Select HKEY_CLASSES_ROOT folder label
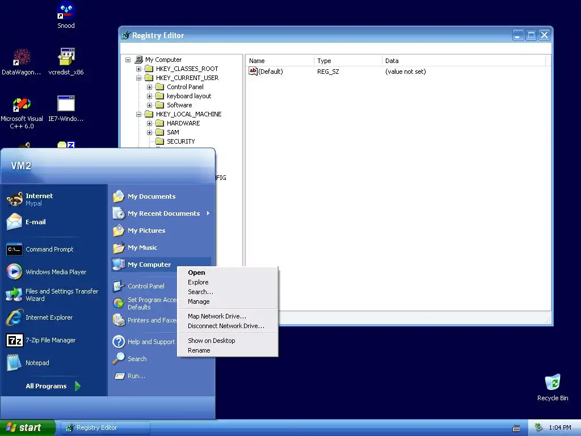This screenshot has height=436, width=581. (187, 69)
